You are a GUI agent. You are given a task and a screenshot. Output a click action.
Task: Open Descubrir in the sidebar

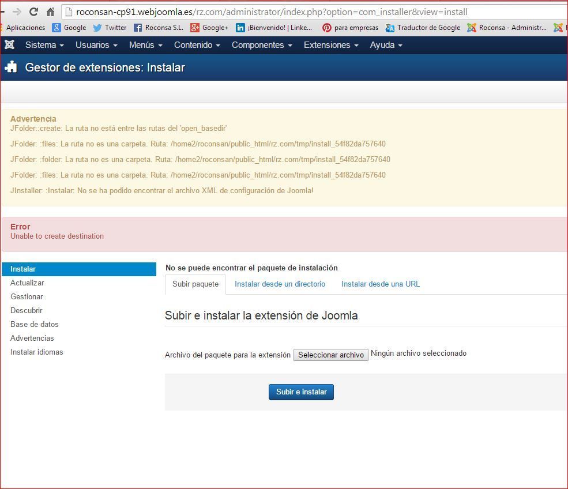click(27, 310)
